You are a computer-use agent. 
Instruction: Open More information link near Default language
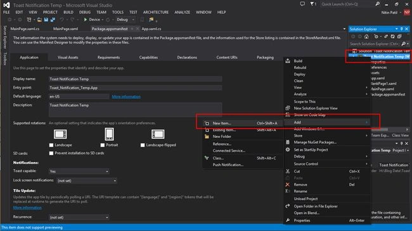[126, 97]
